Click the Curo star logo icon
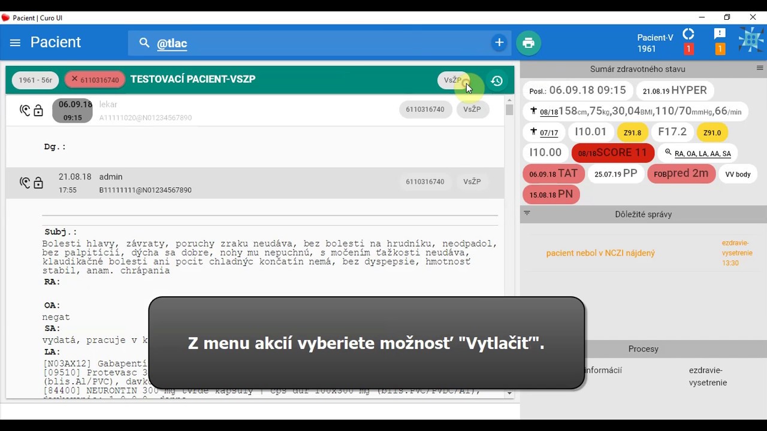This screenshot has height=431, width=767. point(751,40)
